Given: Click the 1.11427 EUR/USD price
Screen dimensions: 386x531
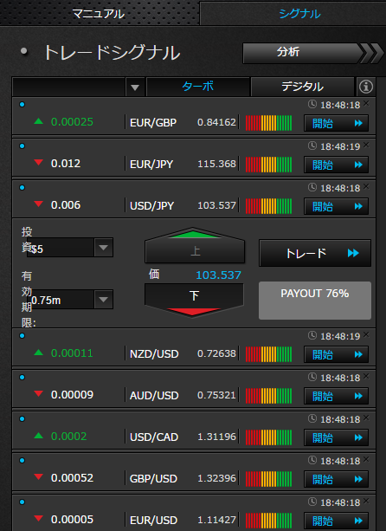Looking at the screenshot, I should point(216,520).
